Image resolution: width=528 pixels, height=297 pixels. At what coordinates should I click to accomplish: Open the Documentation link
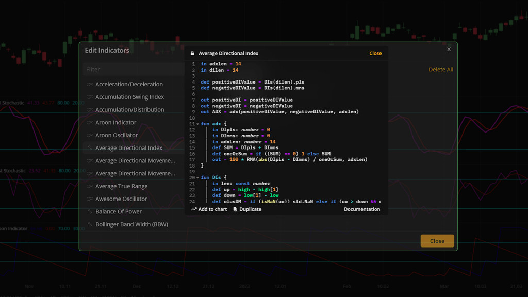(x=362, y=209)
